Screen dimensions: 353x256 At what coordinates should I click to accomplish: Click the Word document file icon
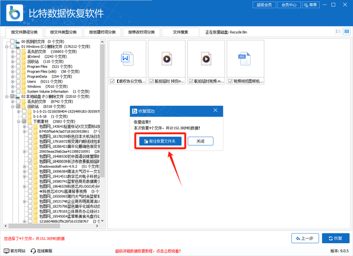point(128,59)
